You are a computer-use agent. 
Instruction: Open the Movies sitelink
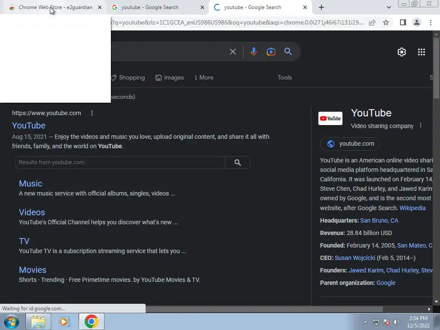pos(33,270)
